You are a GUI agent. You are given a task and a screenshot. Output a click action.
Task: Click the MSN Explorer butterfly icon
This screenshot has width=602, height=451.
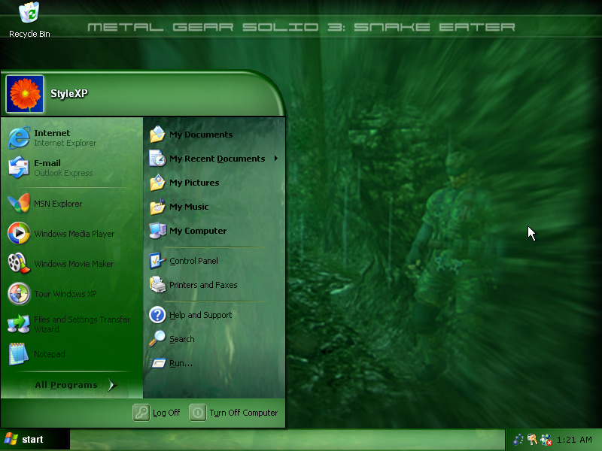point(19,203)
